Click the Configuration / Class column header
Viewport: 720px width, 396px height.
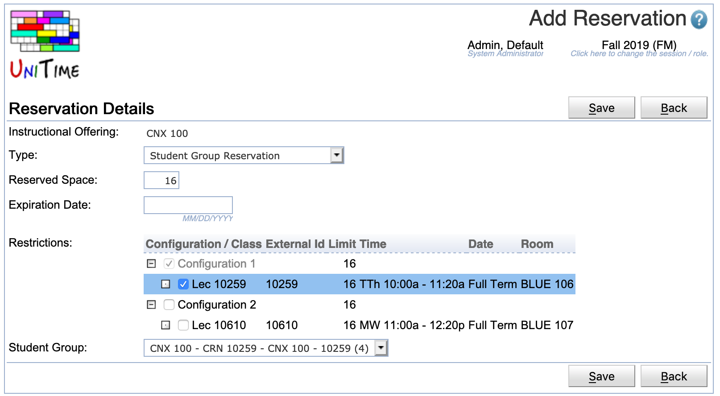tap(204, 244)
